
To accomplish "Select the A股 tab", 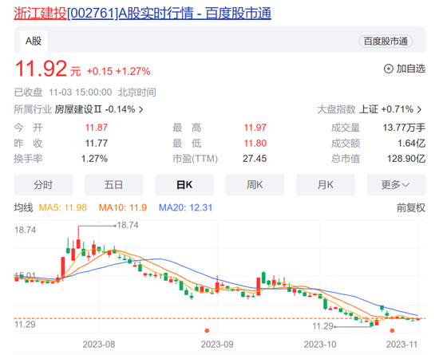I will click(34, 41).
